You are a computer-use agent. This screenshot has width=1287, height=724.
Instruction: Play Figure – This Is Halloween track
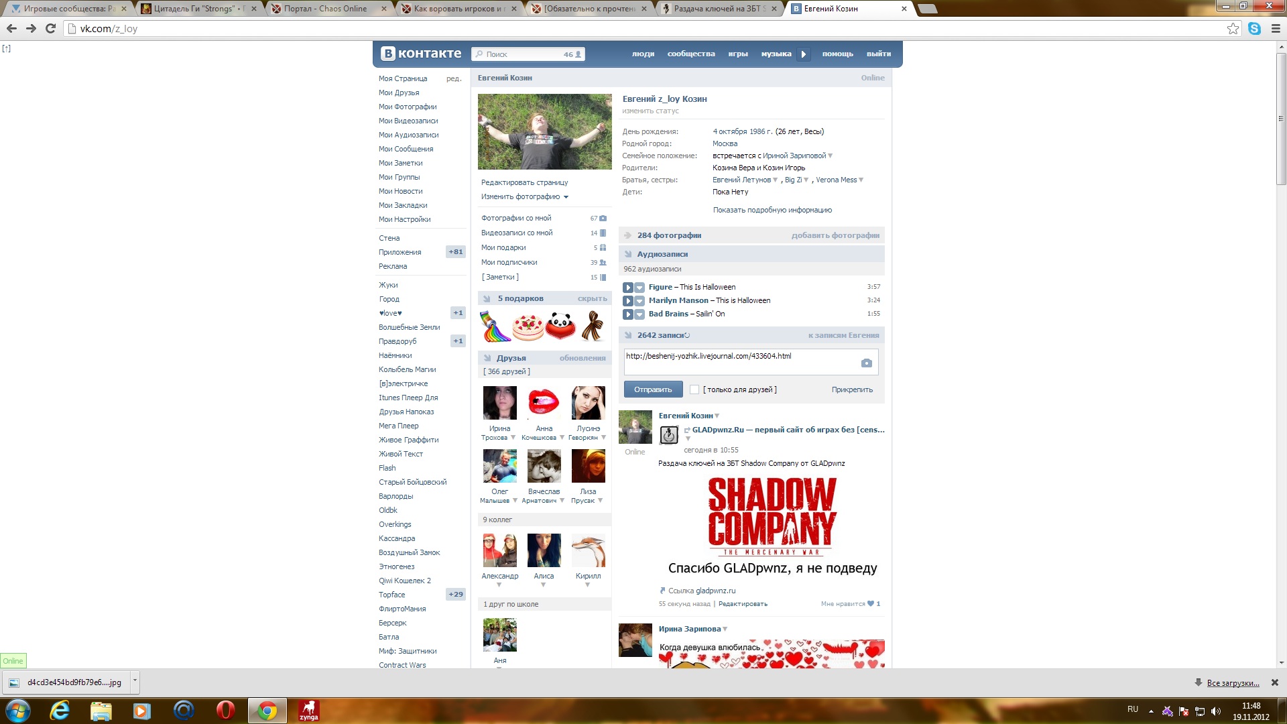[627, 287]
